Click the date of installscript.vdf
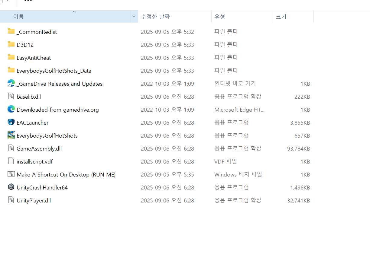 tap(167, 161)
